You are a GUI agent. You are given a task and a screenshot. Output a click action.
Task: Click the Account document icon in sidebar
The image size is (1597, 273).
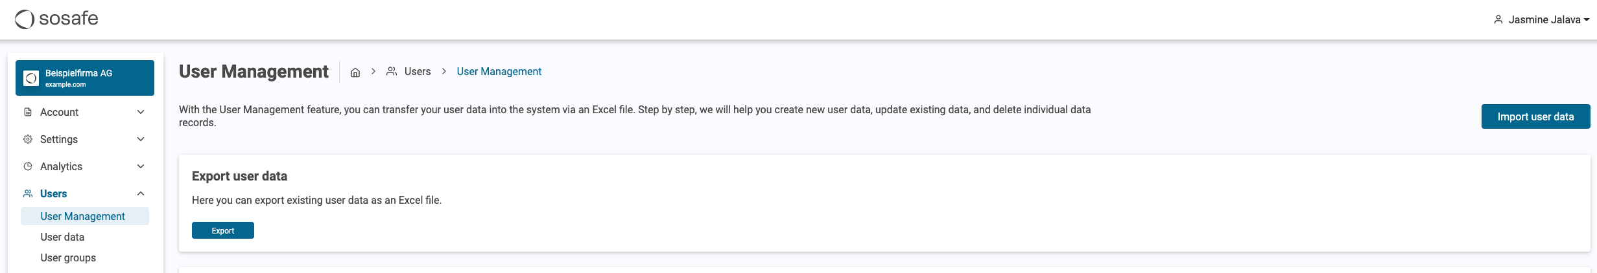pos(28,112)
